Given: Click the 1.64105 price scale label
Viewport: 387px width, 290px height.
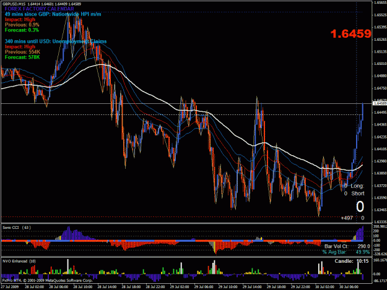Looking at the screenshot, I should point(380,149).
